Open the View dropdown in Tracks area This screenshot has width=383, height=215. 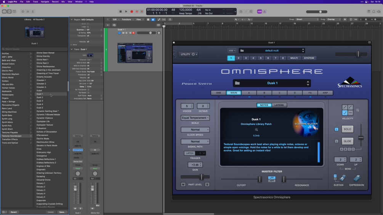(x=139, y=19)
